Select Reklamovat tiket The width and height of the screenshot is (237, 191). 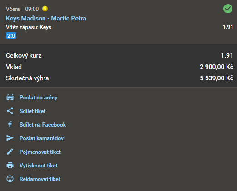point(40,179)
